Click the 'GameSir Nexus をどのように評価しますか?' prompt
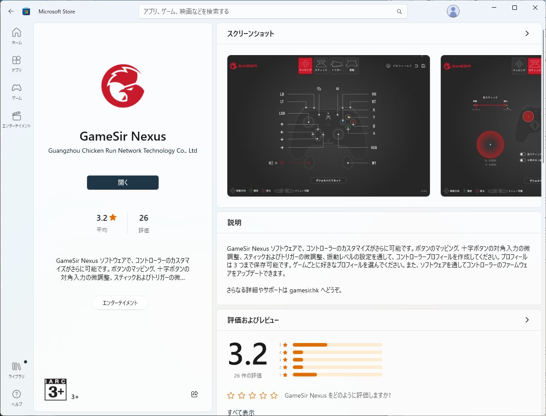 pyautogui.click(x=338, y=395)
